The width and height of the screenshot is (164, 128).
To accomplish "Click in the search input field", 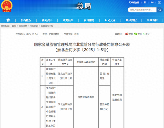I will click(x=142, y=10).
